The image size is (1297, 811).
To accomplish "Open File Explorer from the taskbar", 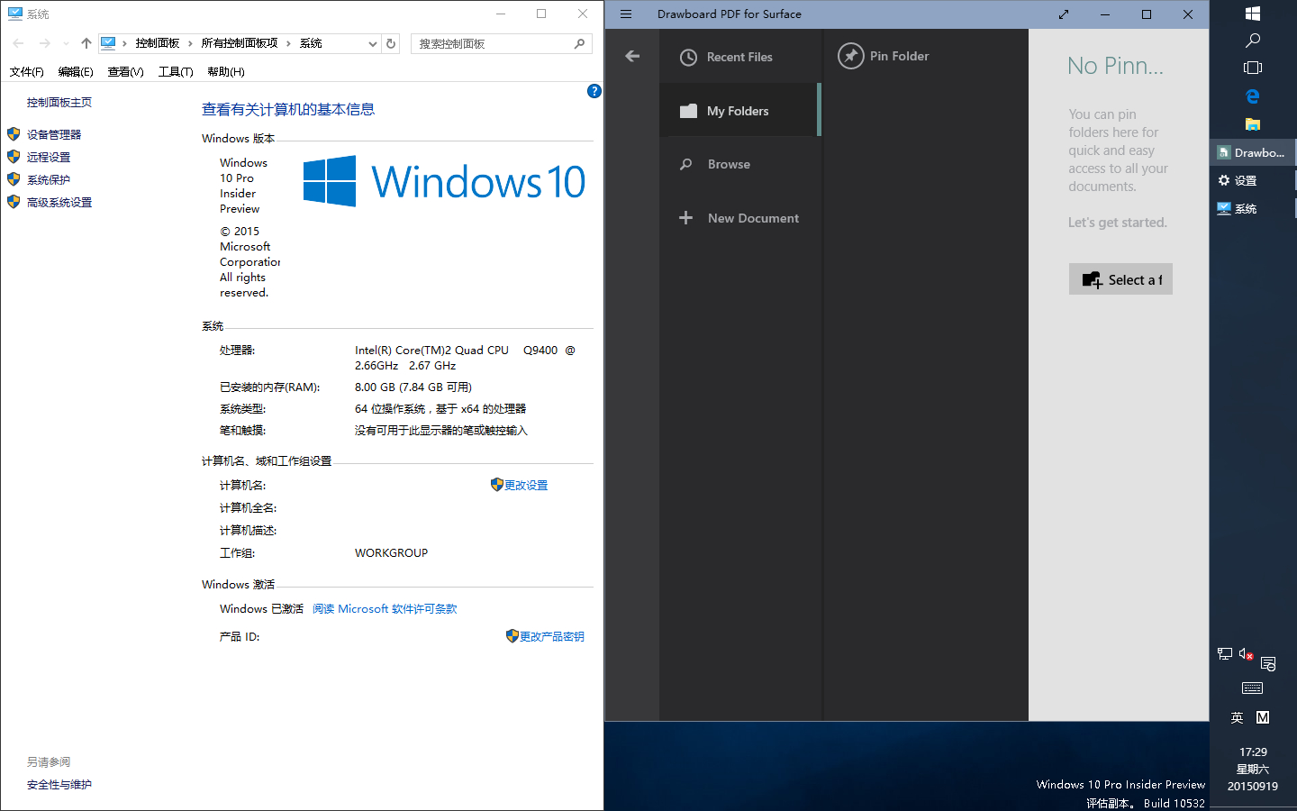I will (x=1253, y=124).
